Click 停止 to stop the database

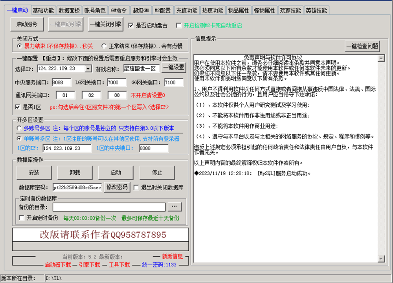(x=158, y=173)
